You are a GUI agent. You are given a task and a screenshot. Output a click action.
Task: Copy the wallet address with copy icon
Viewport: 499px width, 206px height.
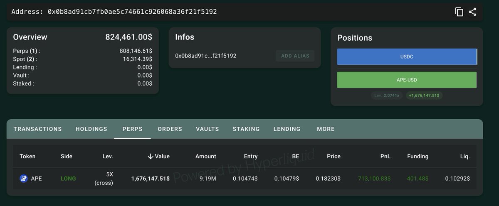tap(459, 12)
